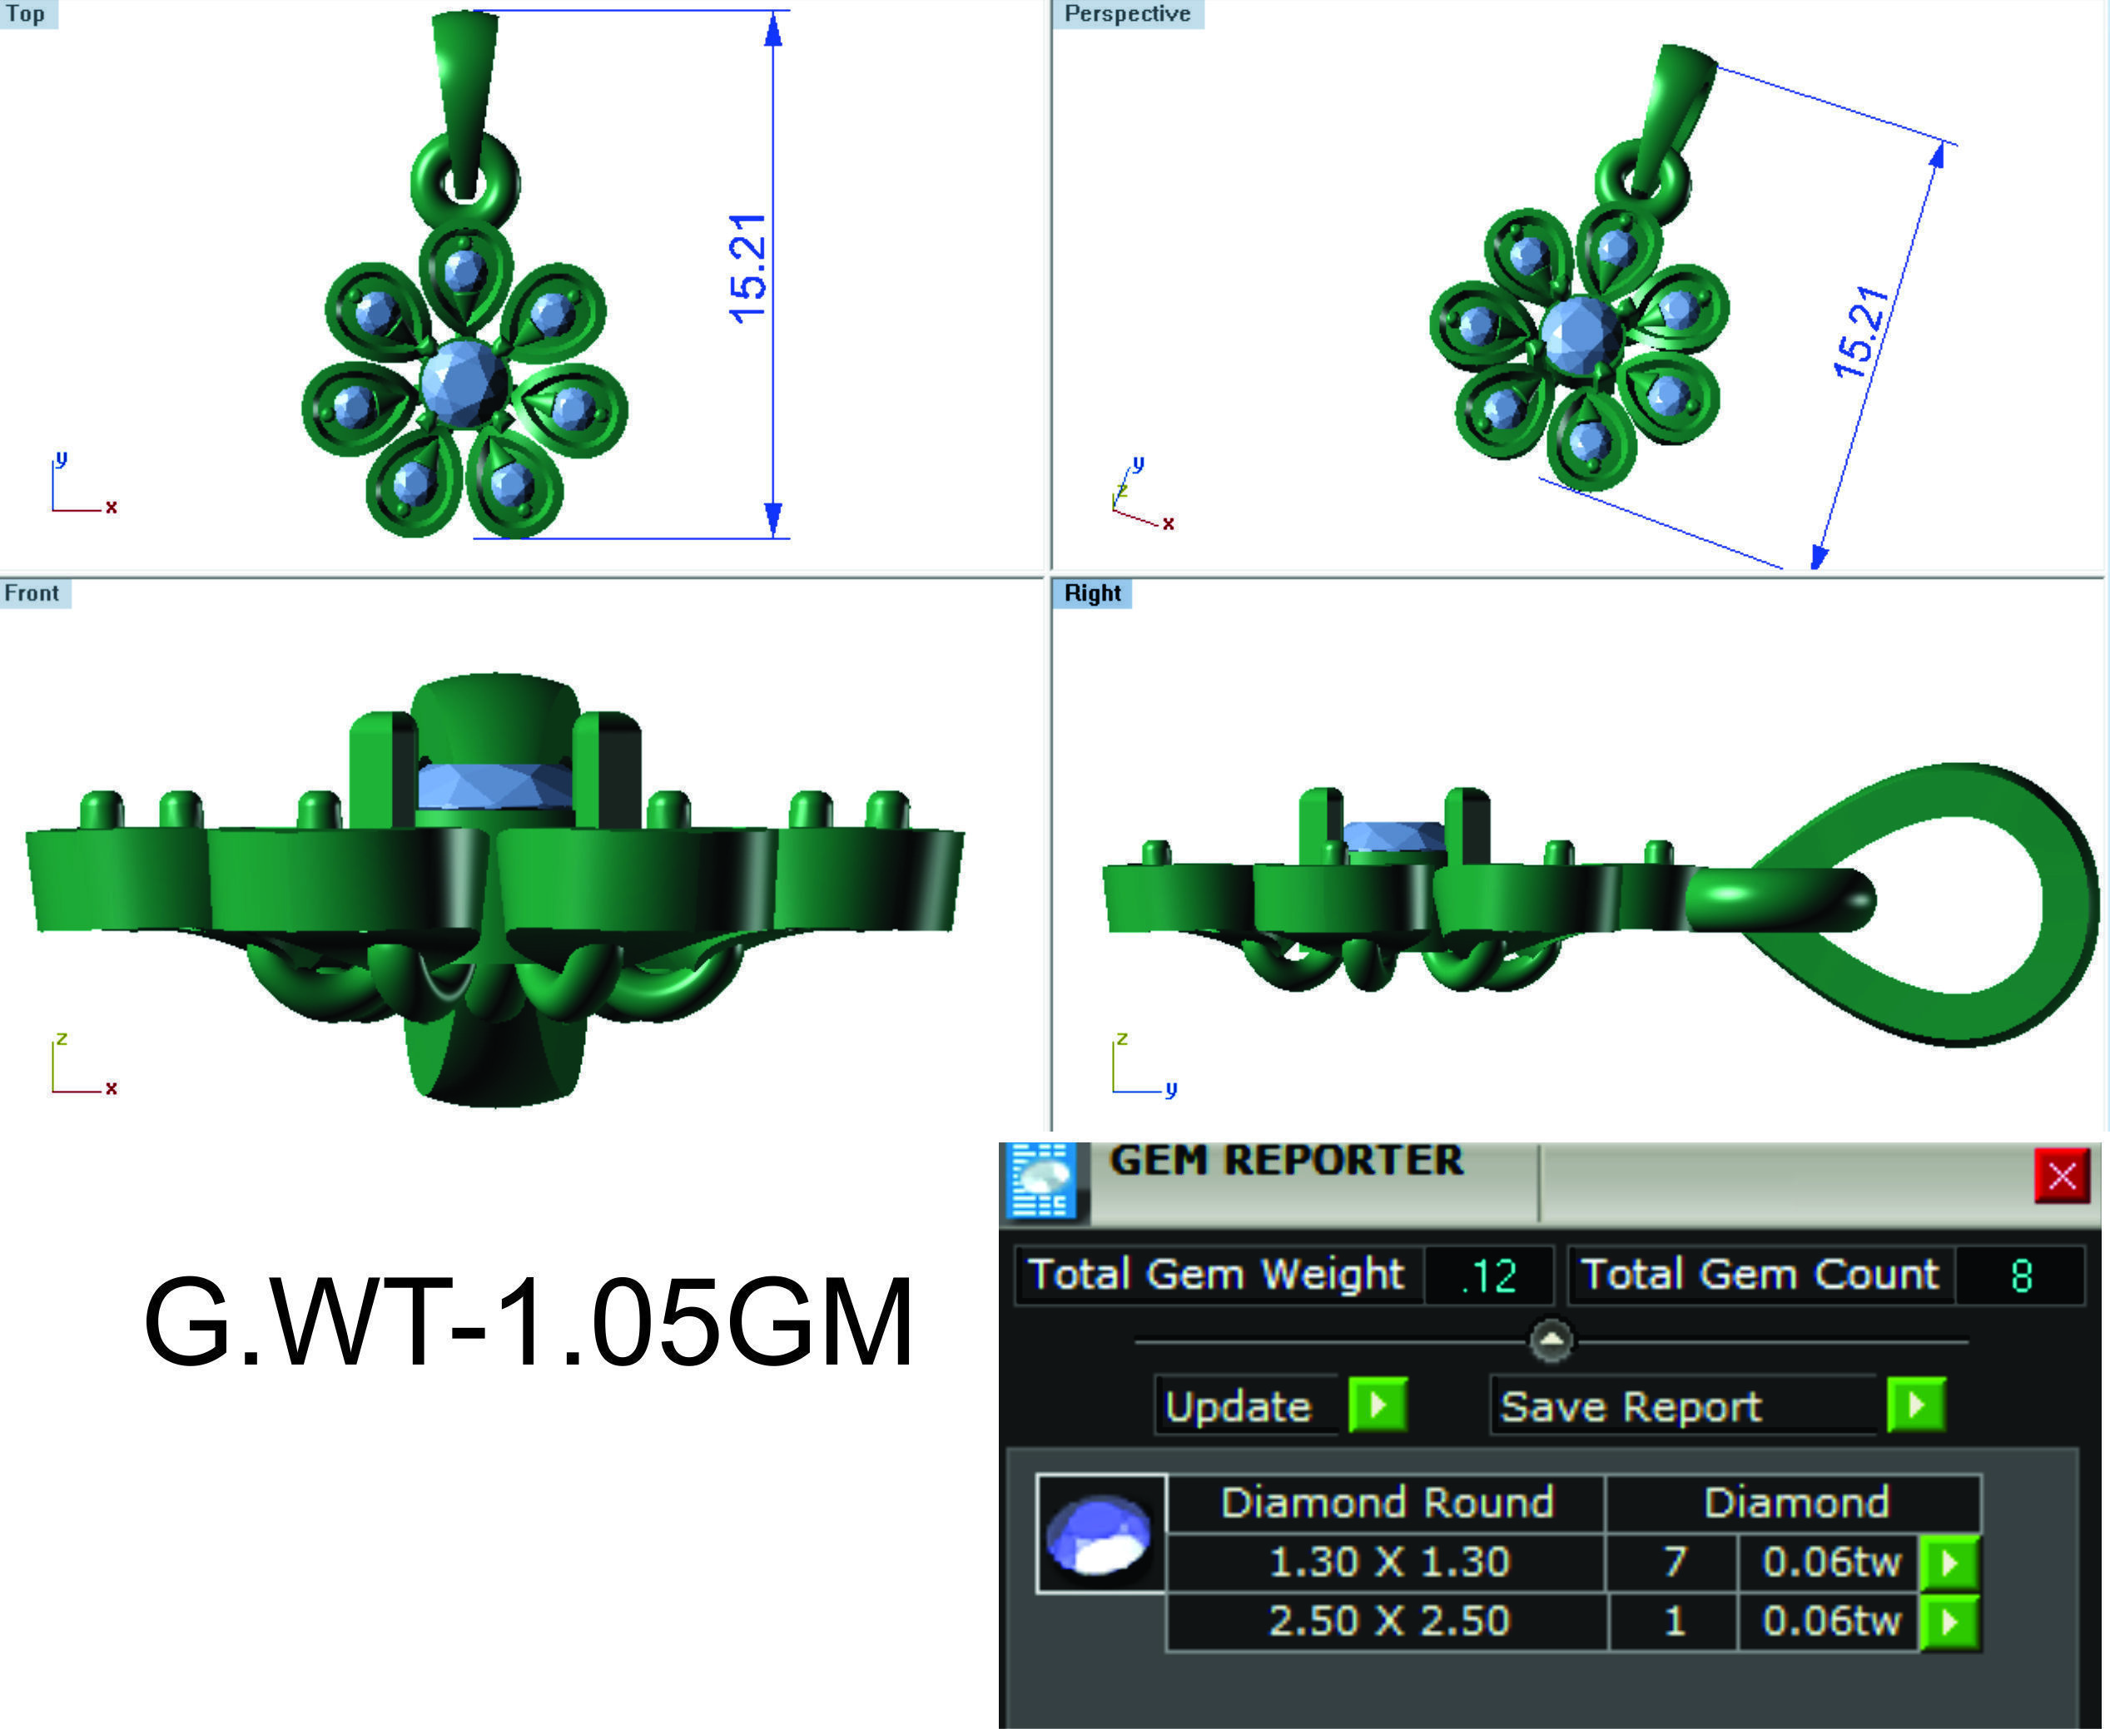Screen dimensions: 2110x1729
Task: Select the 15.21 dimension in Perspective view
Action: pyautogui.click(x=1861, y=332)
